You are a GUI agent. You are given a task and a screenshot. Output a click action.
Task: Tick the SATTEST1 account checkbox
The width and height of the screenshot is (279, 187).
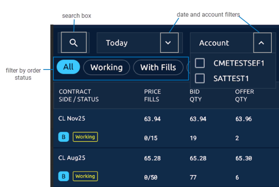pyautogui.click(x=200, y=78)
